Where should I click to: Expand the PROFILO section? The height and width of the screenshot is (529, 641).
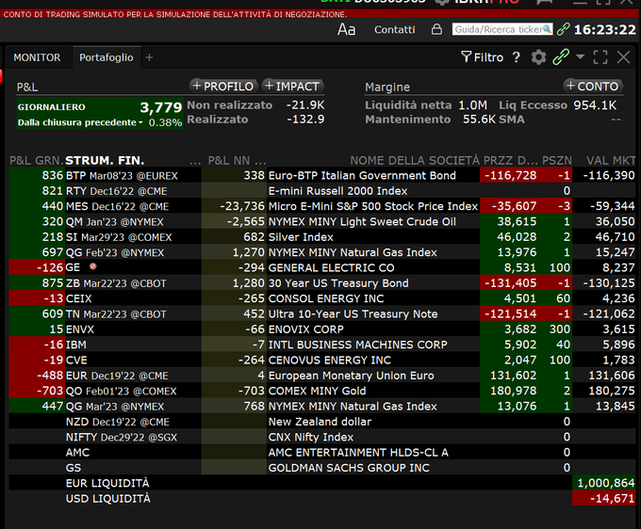223,86
